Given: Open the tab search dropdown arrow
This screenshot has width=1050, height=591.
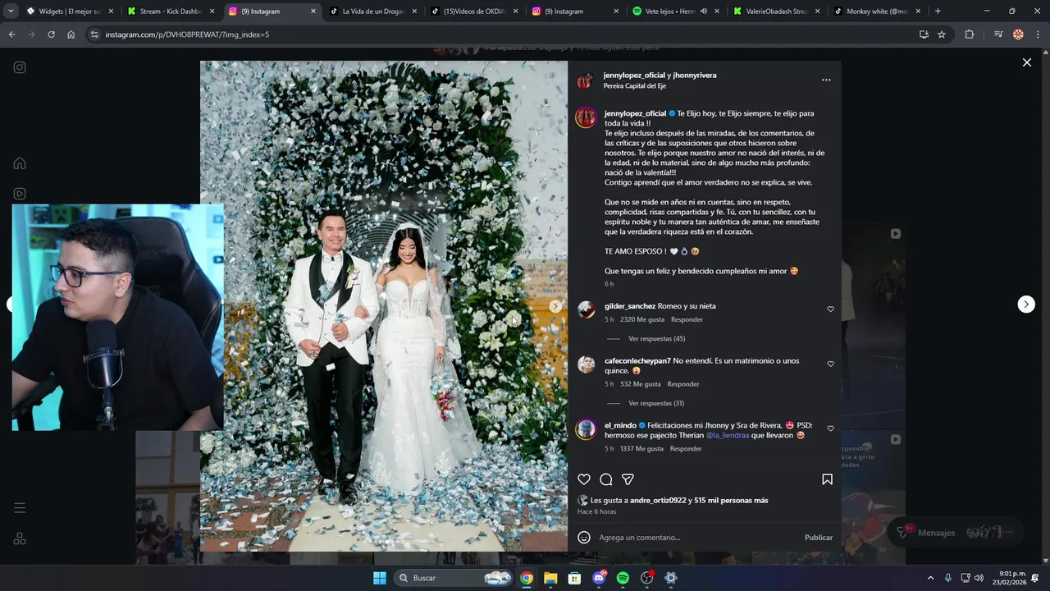Looking at the screenshot, I should [11, 11].
